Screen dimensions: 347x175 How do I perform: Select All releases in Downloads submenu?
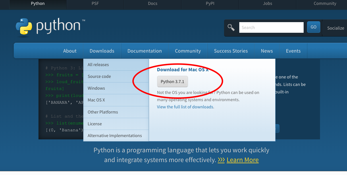coord(116,65)
